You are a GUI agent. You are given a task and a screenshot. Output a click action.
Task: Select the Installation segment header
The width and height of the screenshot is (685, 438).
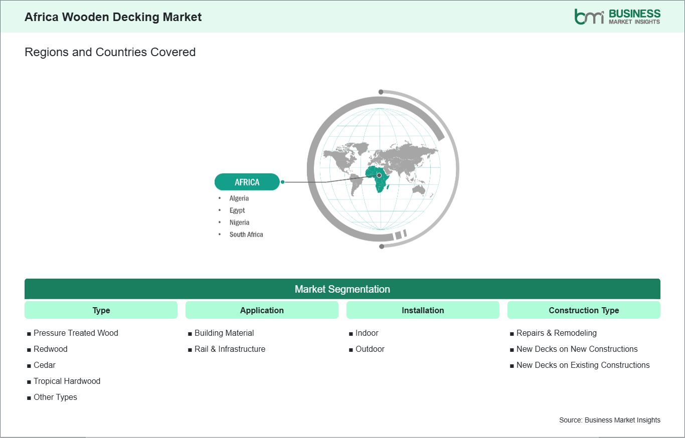click(x=423, y=310)
